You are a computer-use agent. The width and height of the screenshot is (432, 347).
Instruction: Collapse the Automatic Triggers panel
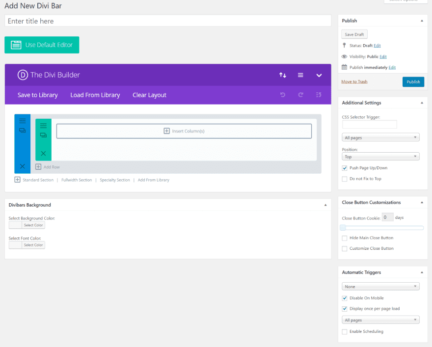click(422, 272)
